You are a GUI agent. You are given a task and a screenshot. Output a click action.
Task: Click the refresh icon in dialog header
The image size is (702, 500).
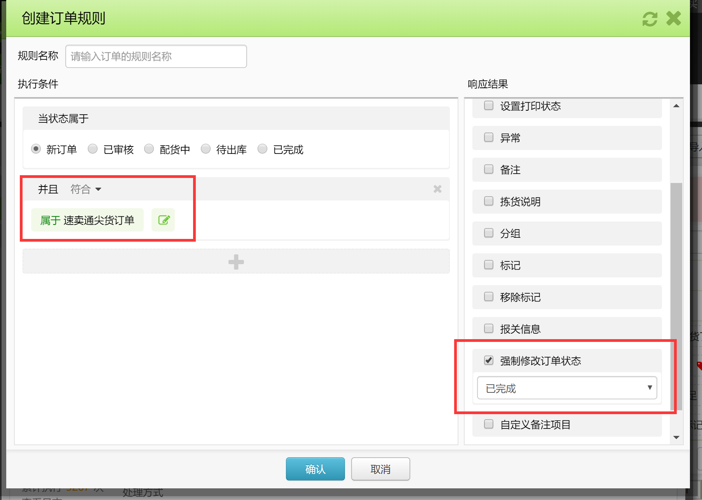point(650,19)
